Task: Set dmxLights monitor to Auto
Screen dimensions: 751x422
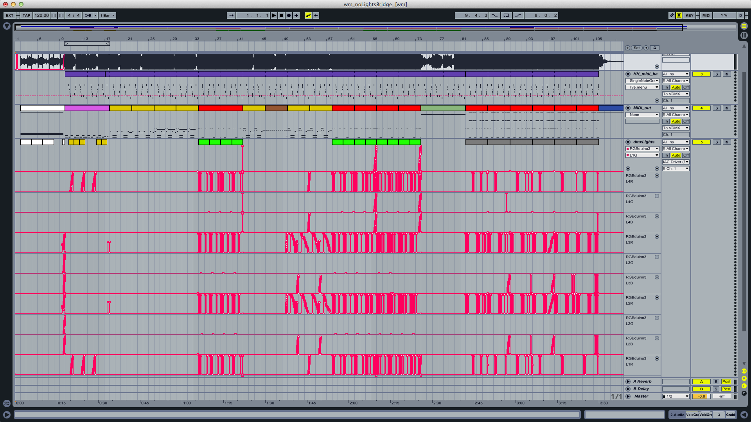Action: tap(676, 155)
